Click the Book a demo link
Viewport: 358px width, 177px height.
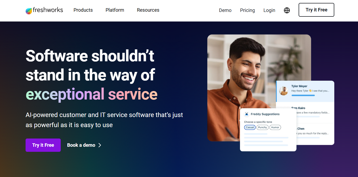81,145
